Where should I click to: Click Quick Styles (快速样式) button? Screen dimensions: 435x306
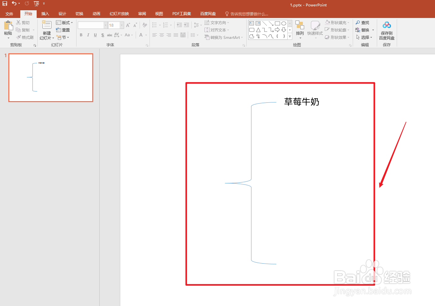pyautogui.click(x=315, y=30)
